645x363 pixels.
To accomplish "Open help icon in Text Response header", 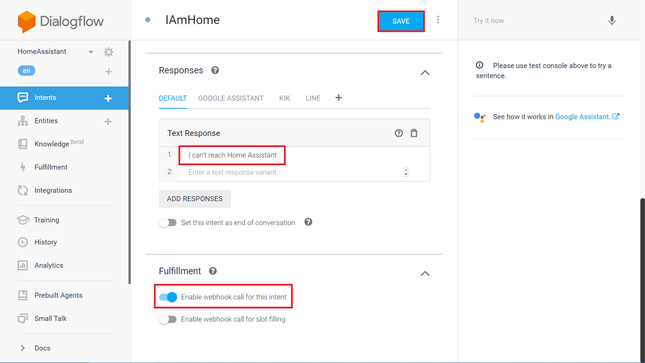I will click(x=399, y=133).
